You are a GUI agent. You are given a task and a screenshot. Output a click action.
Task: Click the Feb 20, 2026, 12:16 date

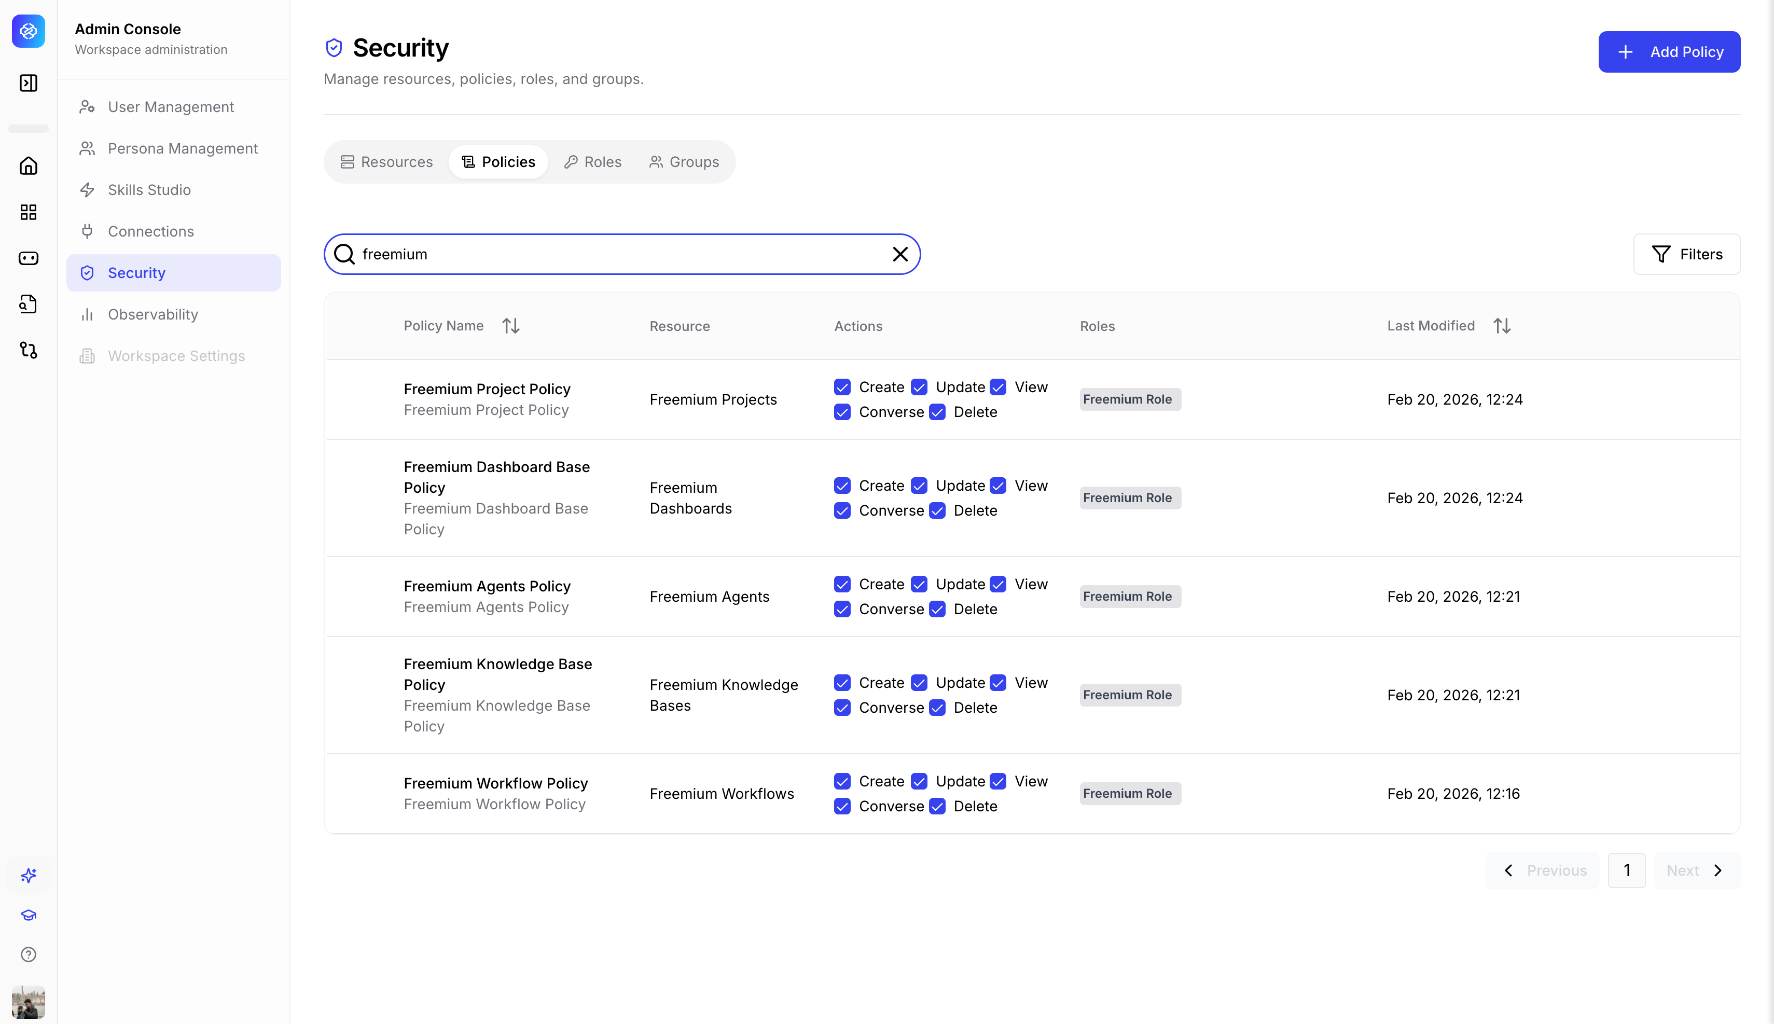pyautogui.click(x=1453, y=793)
